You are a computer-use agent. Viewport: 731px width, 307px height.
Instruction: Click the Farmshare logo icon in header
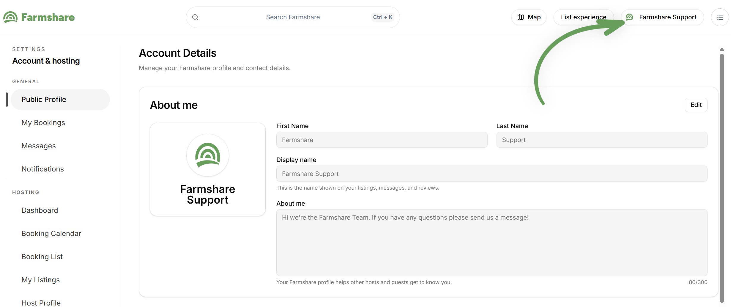10,17
